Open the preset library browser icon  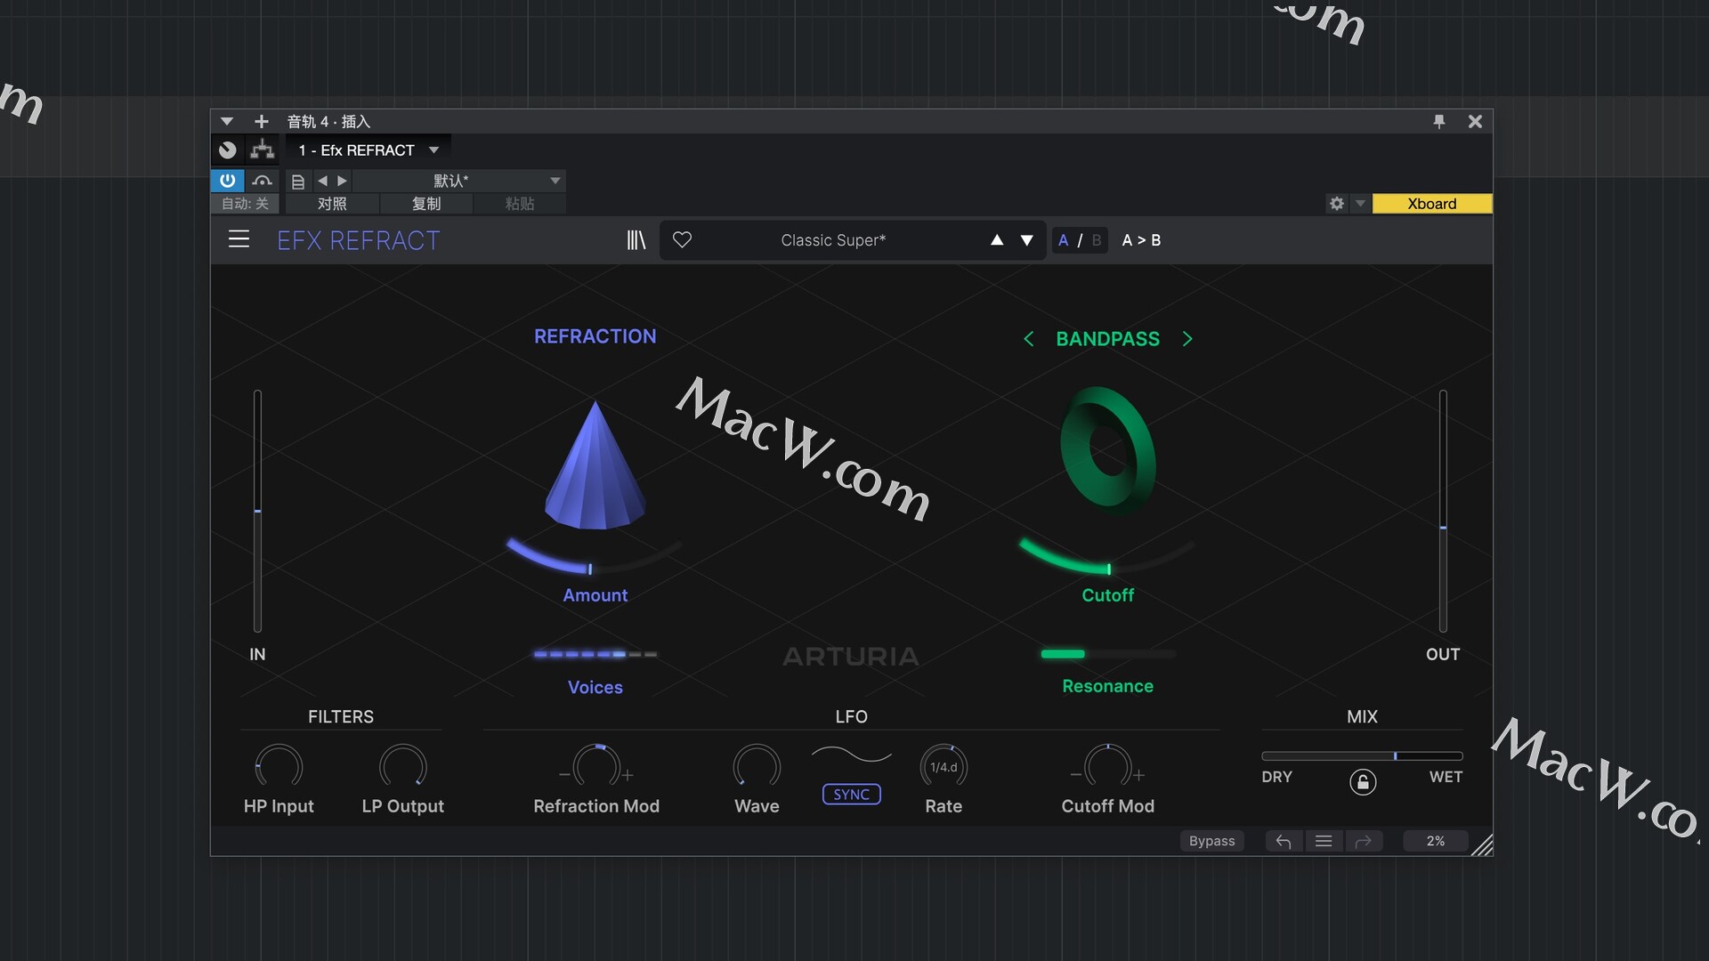[x=636, y=239]
